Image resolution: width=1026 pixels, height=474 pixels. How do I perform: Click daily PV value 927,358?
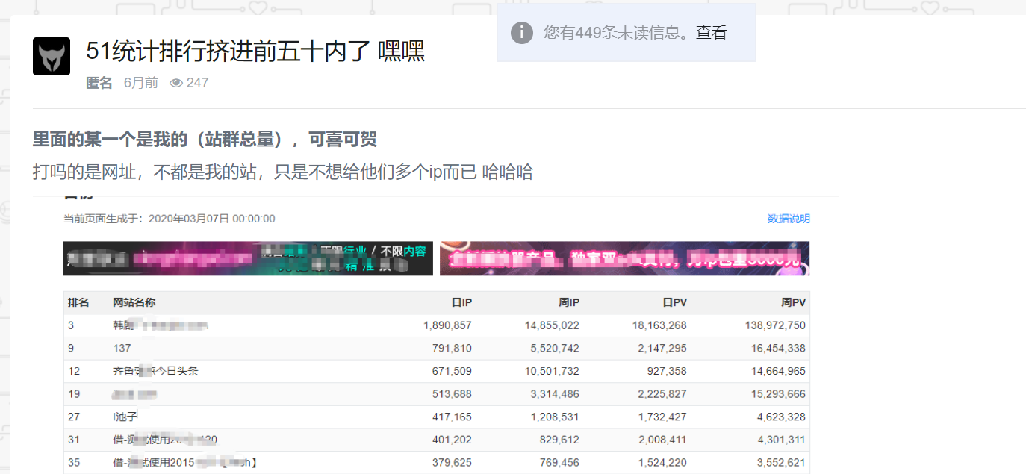pyautogui.click(x=667, y=371)
